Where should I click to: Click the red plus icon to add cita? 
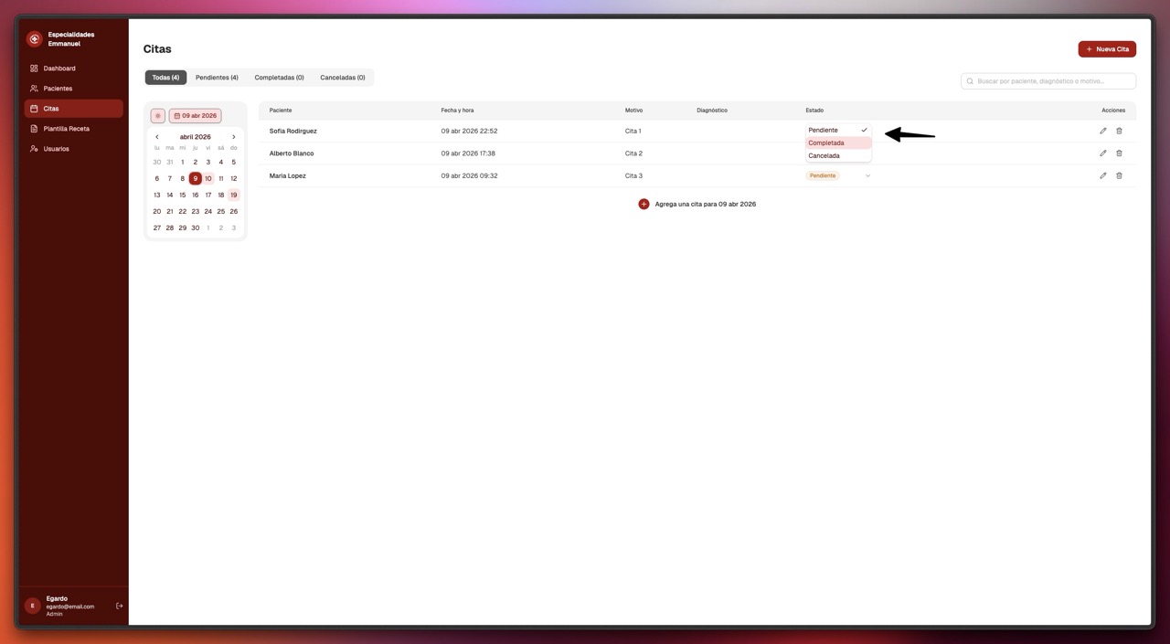point(643,204)
